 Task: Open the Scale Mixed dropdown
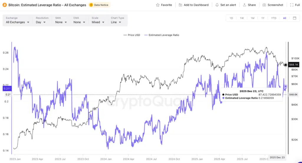[98, 22]
